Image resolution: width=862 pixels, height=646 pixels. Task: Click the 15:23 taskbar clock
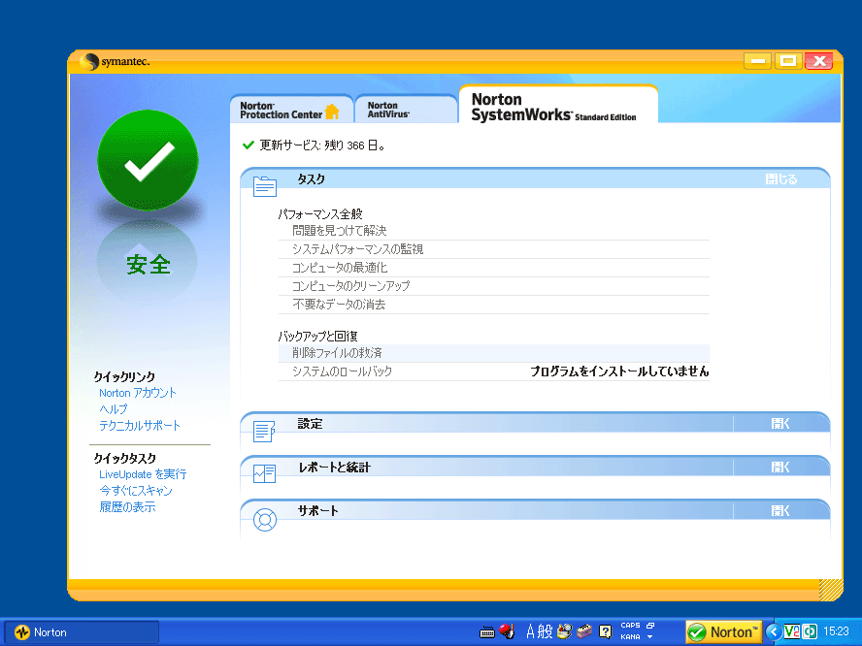(836, 631)
